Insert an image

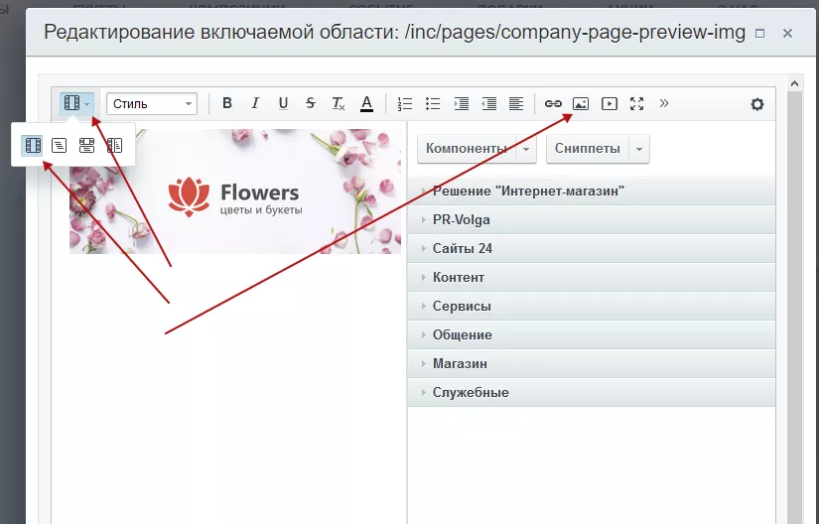click(x=581, y=103)
